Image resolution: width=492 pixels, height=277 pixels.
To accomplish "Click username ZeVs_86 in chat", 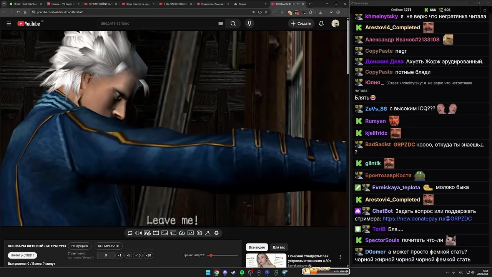I will coord(376,109).
